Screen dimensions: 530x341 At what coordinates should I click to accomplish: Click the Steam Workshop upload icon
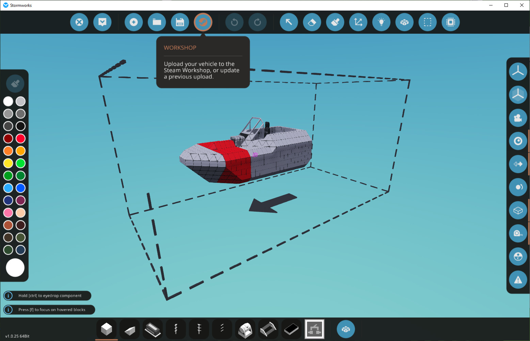[x=203, y=22]
